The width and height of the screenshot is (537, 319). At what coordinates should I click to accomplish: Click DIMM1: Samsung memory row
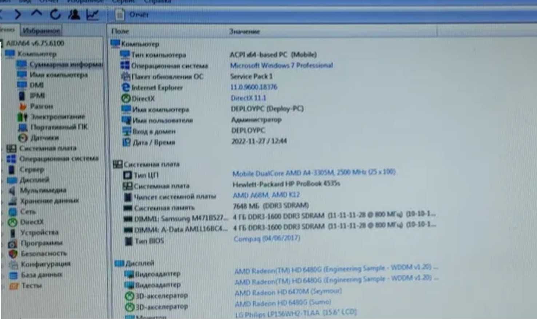point(279,217)
